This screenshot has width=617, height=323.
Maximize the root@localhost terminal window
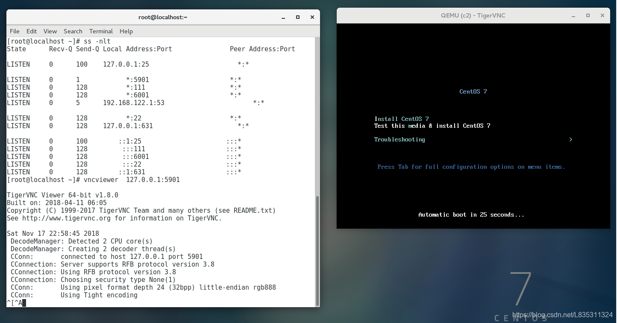click(x=298, y=17)
